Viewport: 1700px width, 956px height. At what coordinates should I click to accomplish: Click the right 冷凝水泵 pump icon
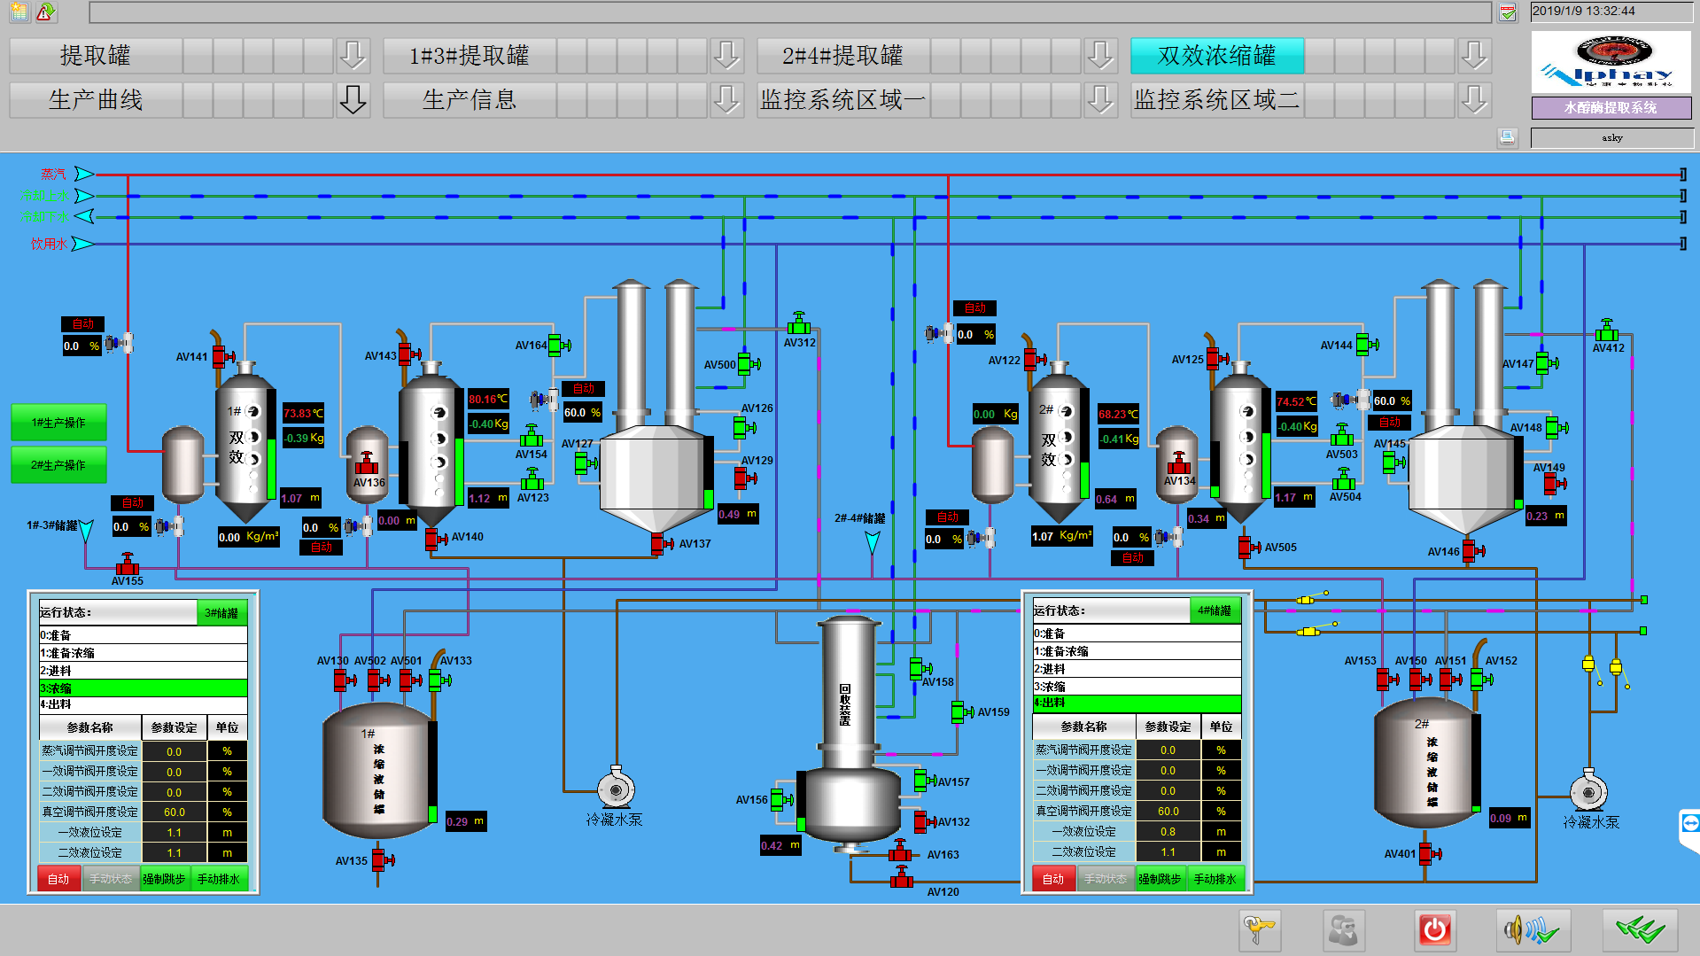click(x=1589, y=790)
